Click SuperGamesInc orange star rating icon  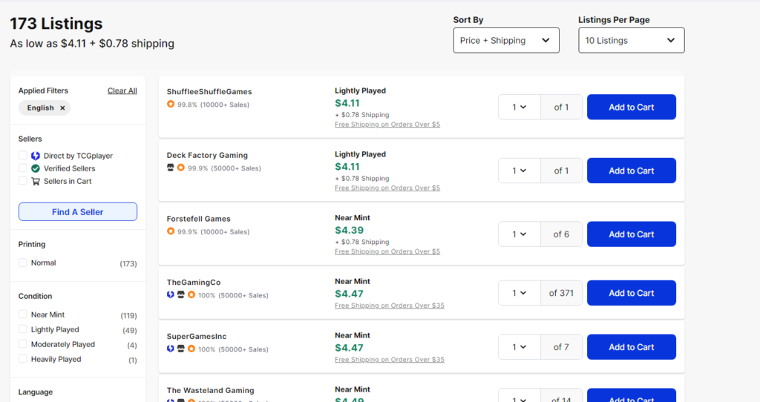(191, 349)
